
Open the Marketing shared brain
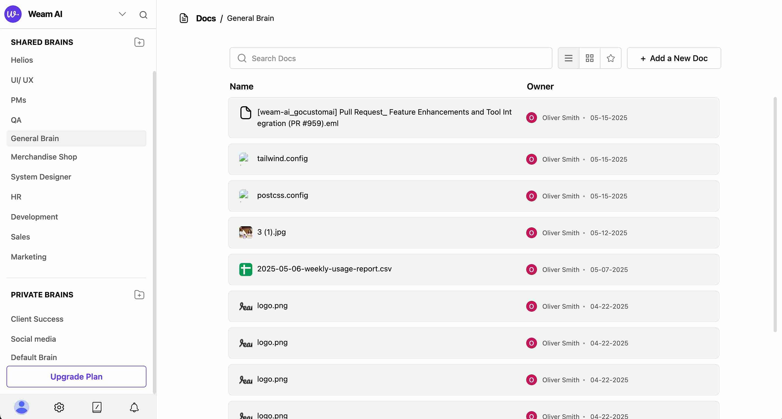pos(29,257)
